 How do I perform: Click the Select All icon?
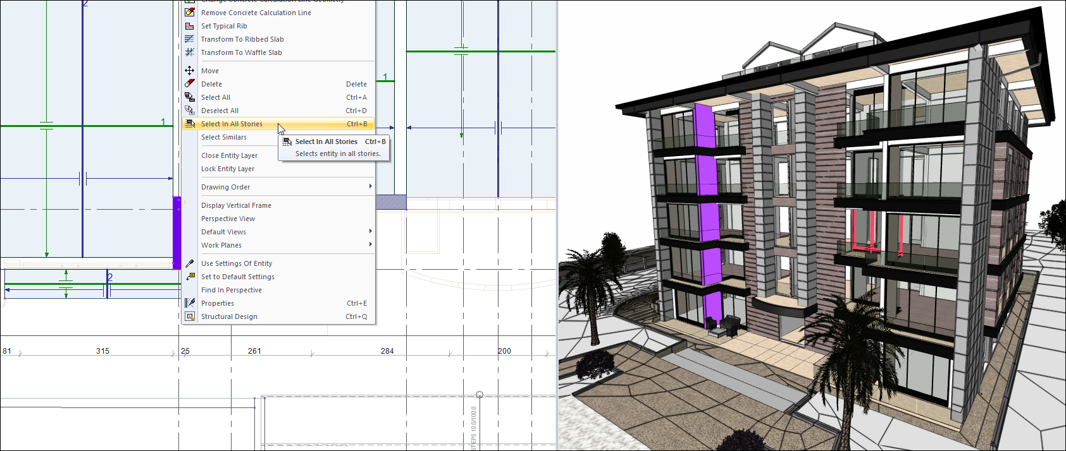(x=189, y=97)
